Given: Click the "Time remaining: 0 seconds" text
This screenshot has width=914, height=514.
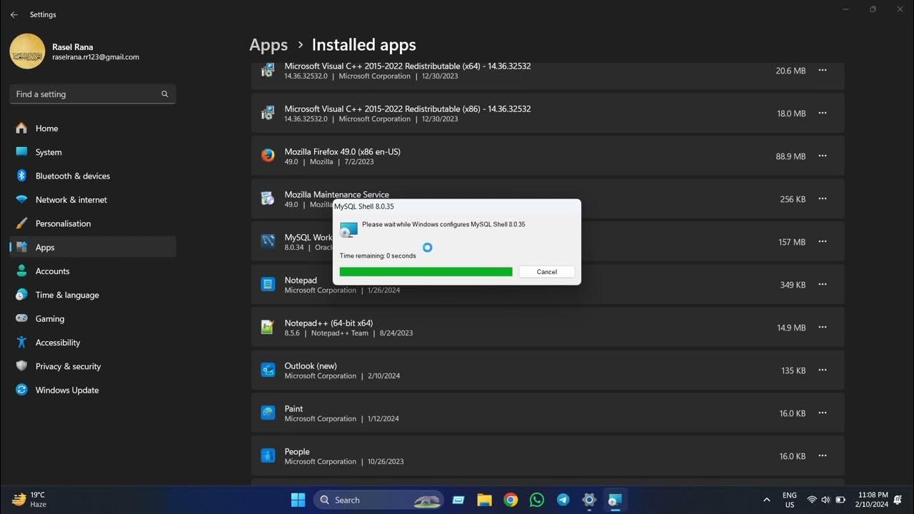Looking at the screenshot, I should (378, 256).
